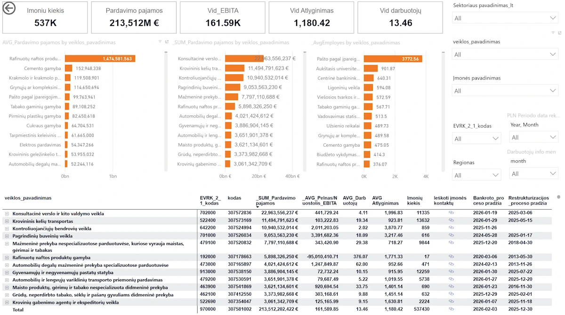Click link icon in Rafinuotų naftos produktų row
565x315 pixels.
(x=451, y=257)
